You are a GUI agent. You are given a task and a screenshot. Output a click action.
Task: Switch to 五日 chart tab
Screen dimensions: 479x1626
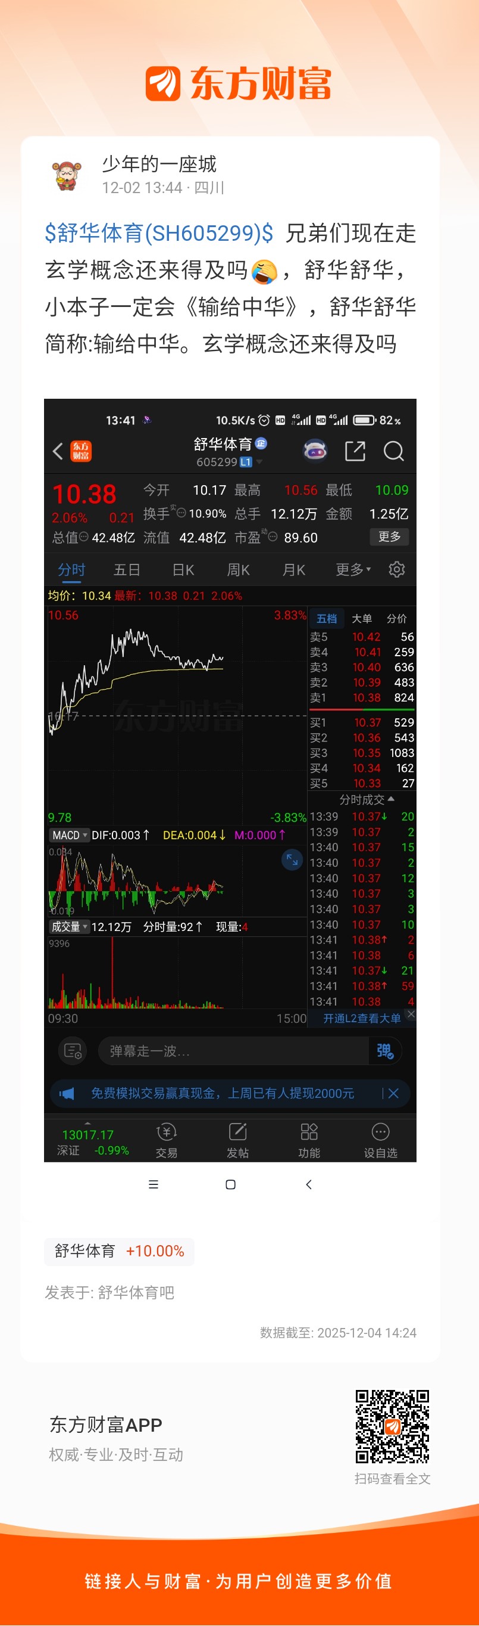(127, 569)
